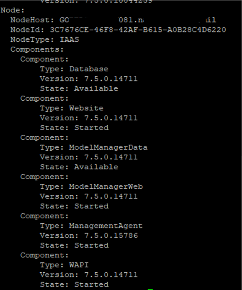The image size is (242, 290).
Task: Click the Components: heading
Action: click(x=37, y=50)
